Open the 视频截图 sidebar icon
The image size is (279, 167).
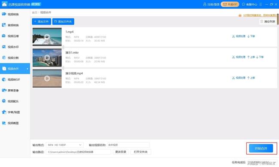tap(4, 123)
